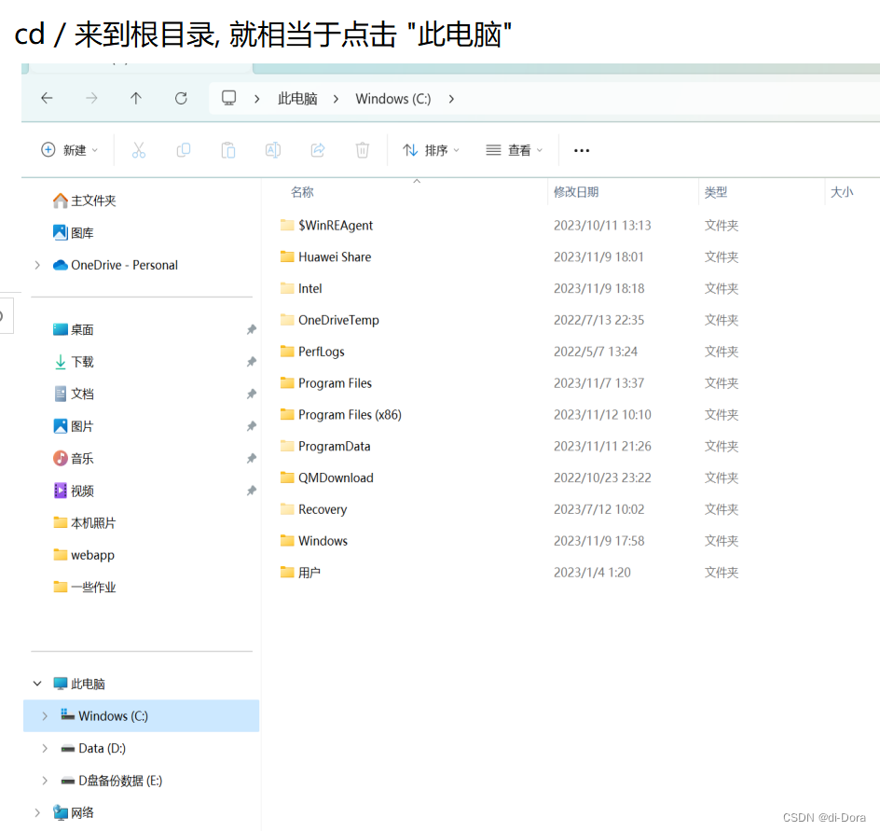
Task: Open 图片 quick access folder
Action: 73,426
